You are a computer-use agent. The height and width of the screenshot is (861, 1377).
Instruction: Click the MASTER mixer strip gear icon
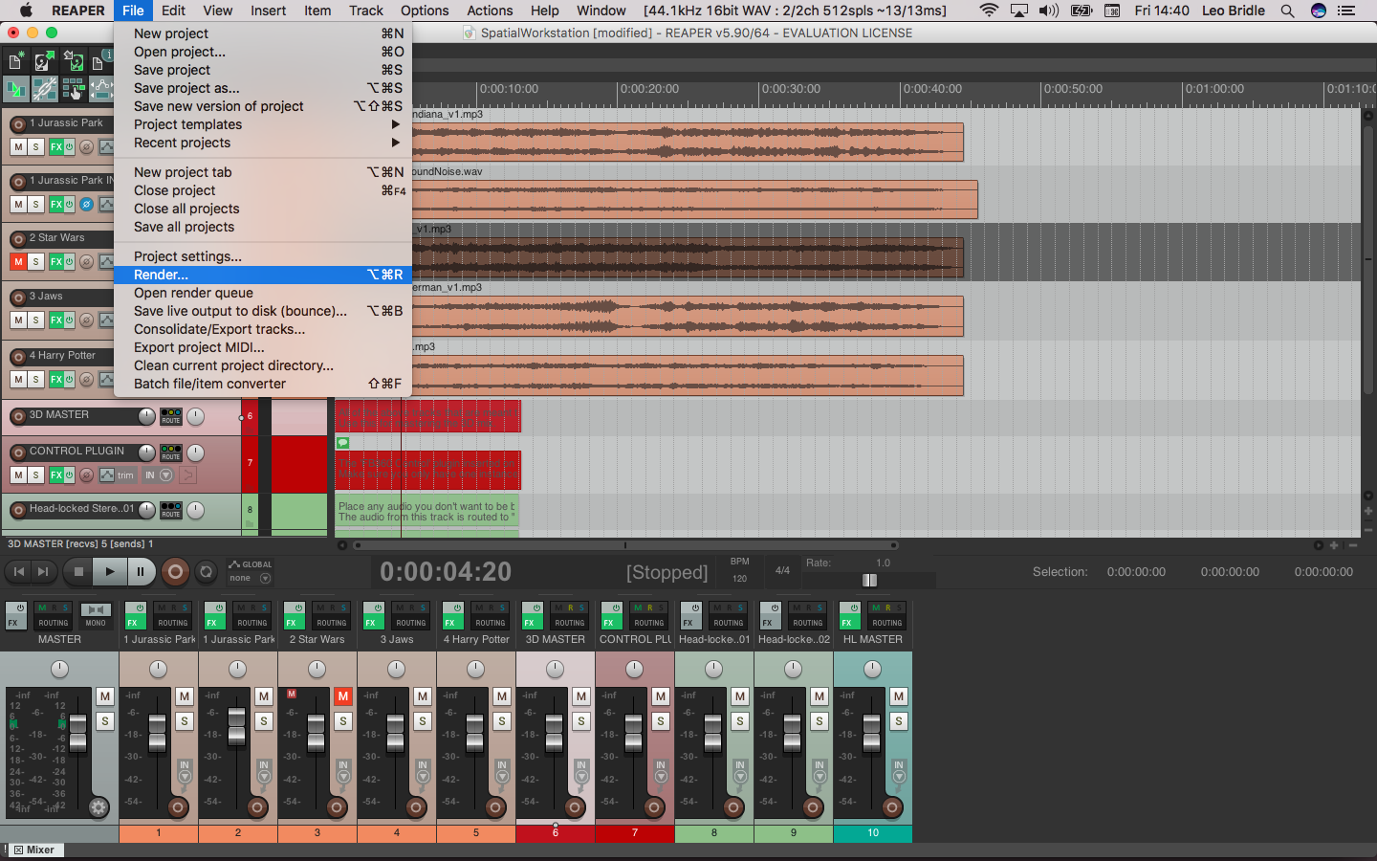pyautogui.click(x=98, y=807)
